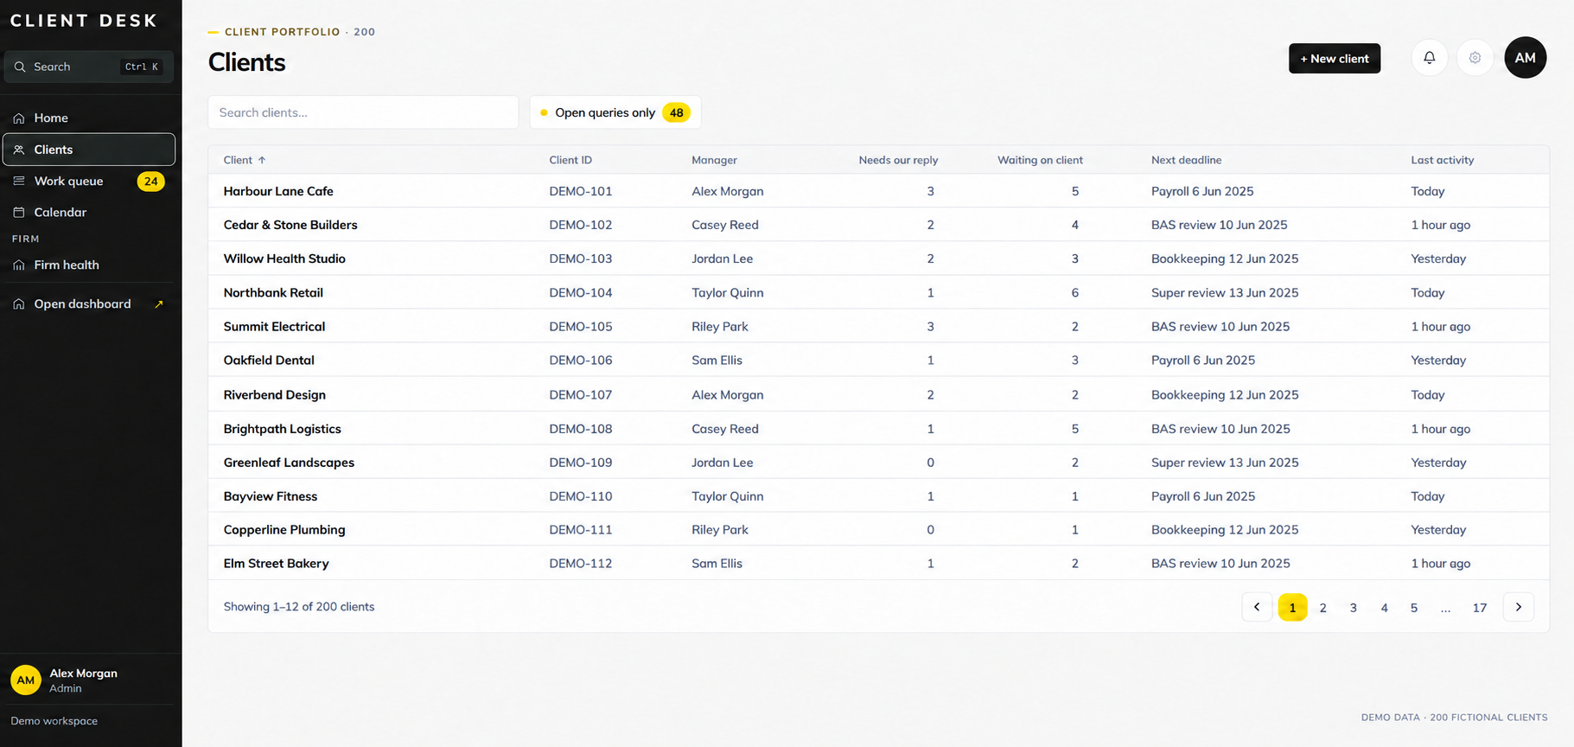Sort by Needs our reply column
The height and width of the screenshot is (747, 1574).
(898, 160)
